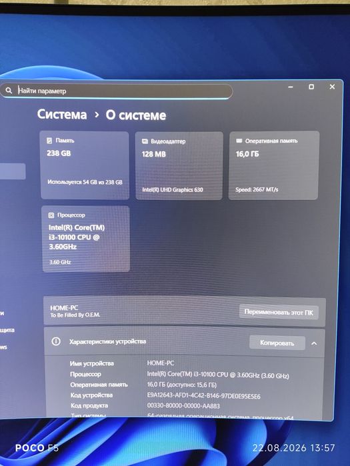
Task: Click the device ID 'E9A12643-AFD1-4C42-B146-97DE0E95E5E6'
Action: [204, 396]
